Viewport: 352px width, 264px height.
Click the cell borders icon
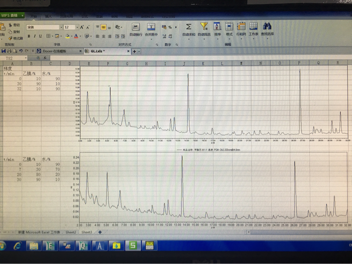coord(48,36)
